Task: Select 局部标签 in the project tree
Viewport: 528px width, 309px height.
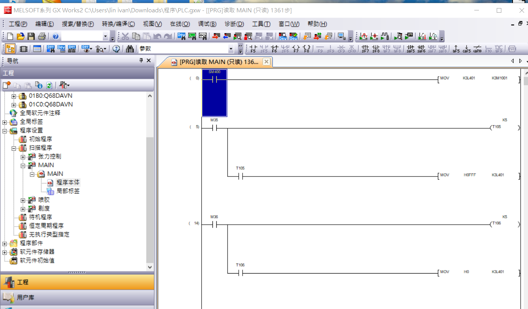Action: pos(68,191)
